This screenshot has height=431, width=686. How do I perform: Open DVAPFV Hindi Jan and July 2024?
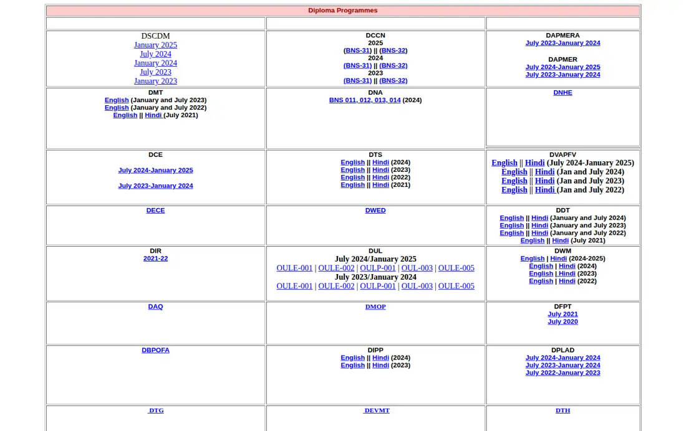544,172
